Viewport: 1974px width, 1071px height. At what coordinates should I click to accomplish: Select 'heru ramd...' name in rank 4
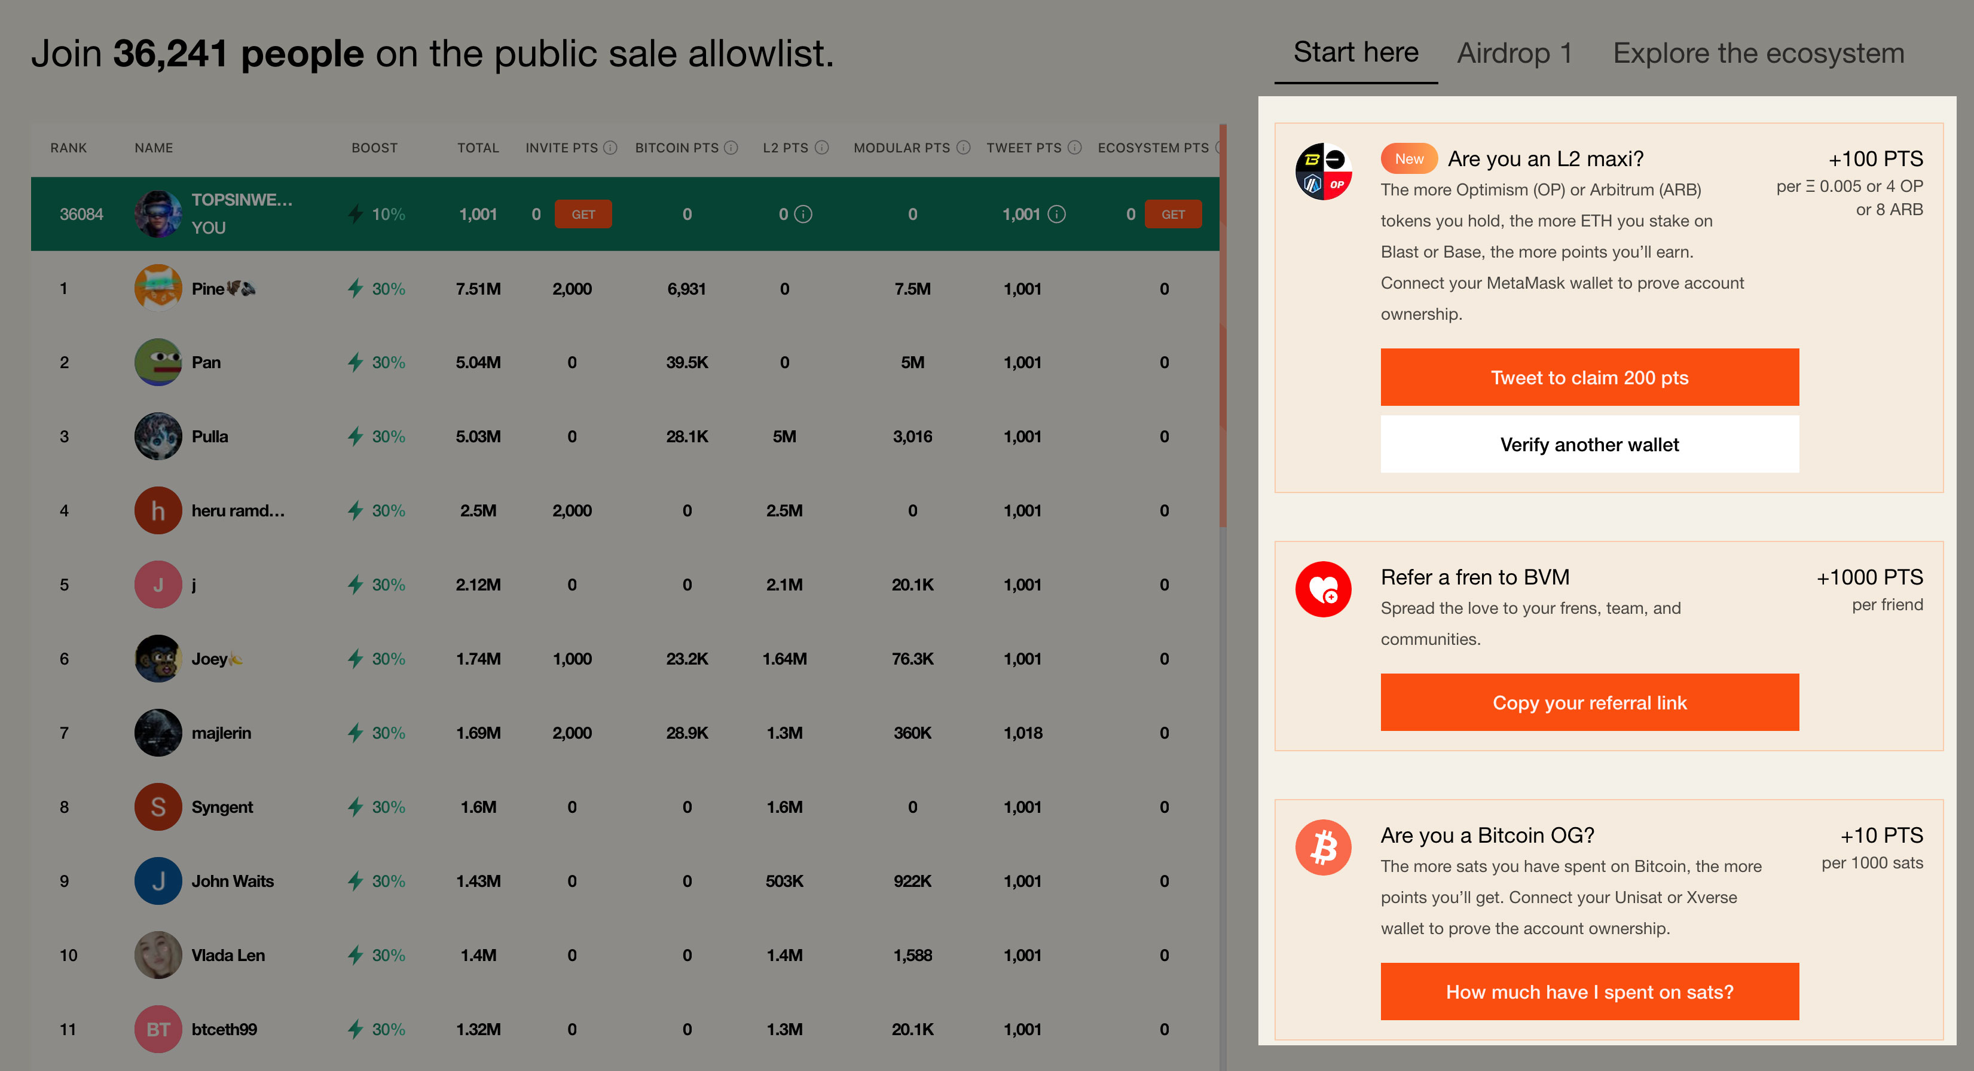pyautogui.click(x=239, y=510)
